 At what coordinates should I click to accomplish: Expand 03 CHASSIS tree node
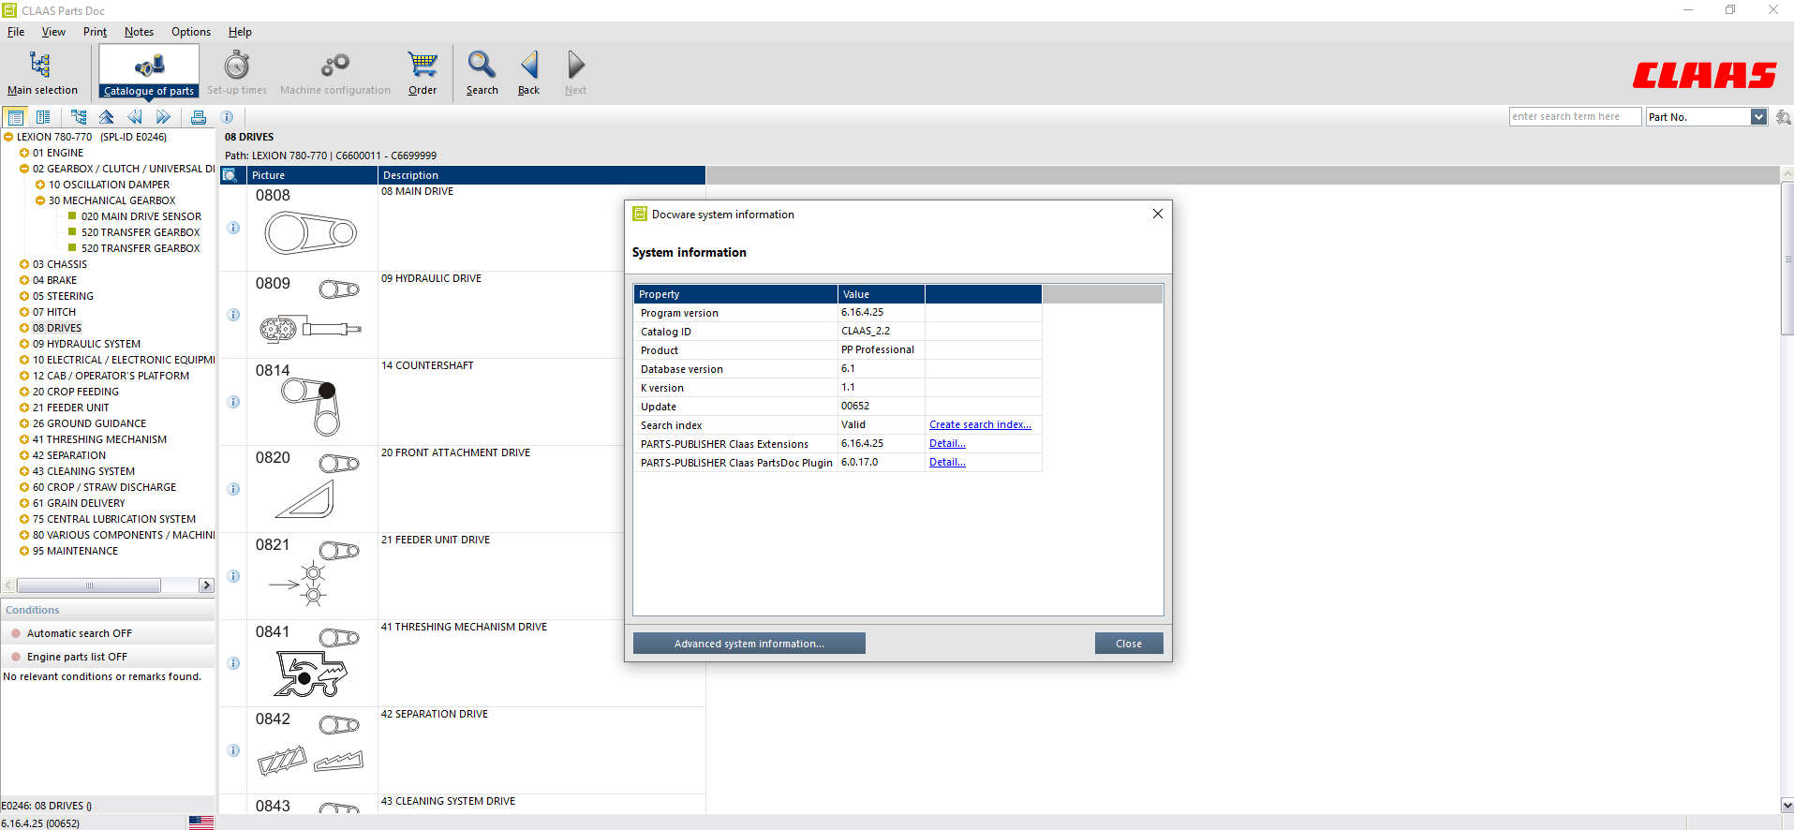[24, 264]
